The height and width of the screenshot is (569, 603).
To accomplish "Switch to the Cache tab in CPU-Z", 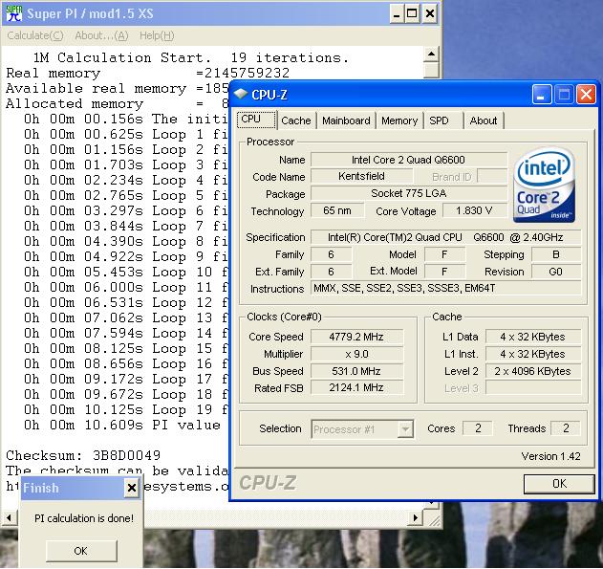I will pyautogui.click(x=296, y=120).
